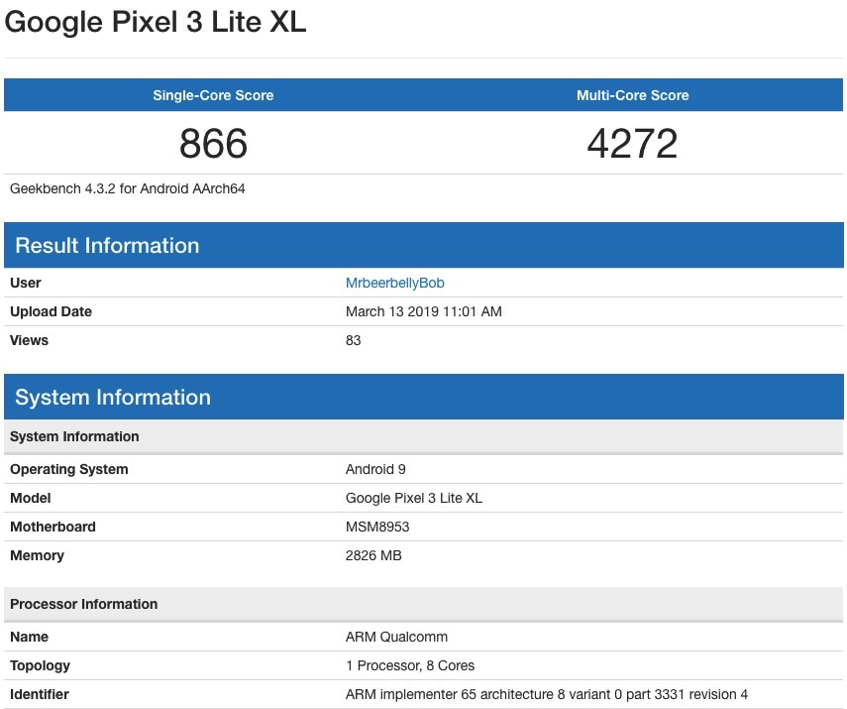This screenshot has height=709, width=847.
Task: Click the Google Pixel 3 Lite XL page title
Action: click(156, 22)
